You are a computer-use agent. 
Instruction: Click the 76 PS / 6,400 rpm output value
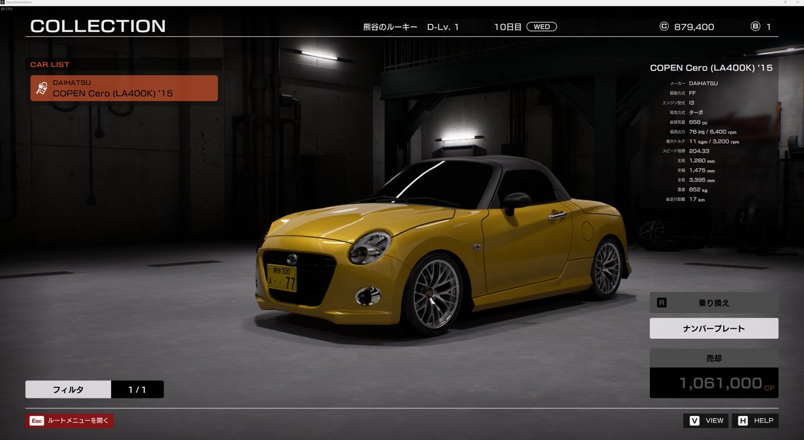(x=714, y=131)
